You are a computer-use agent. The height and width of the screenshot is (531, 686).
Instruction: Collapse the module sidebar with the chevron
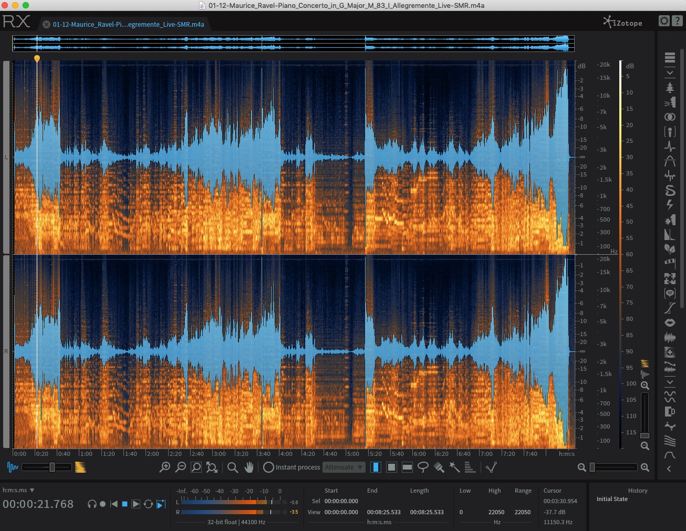(669, 468)
